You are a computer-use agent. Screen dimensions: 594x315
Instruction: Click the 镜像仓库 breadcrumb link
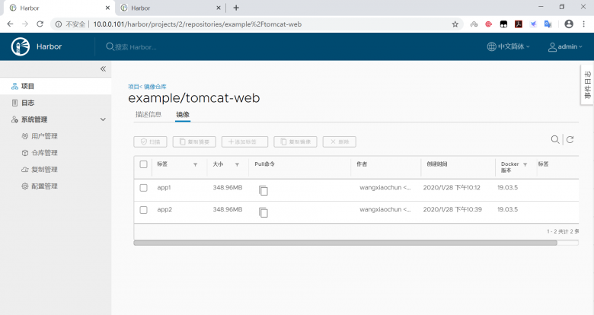pyautogui.click(x=155, y=87)
